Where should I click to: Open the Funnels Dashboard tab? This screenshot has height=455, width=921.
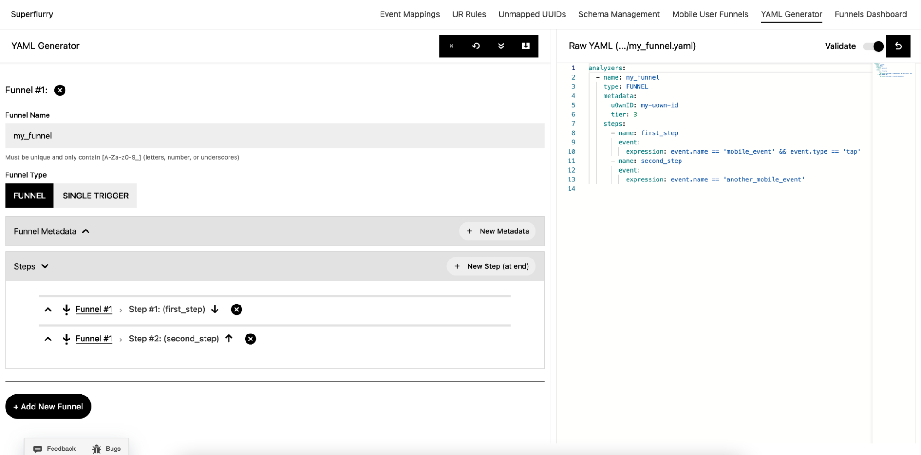point(870,14)
